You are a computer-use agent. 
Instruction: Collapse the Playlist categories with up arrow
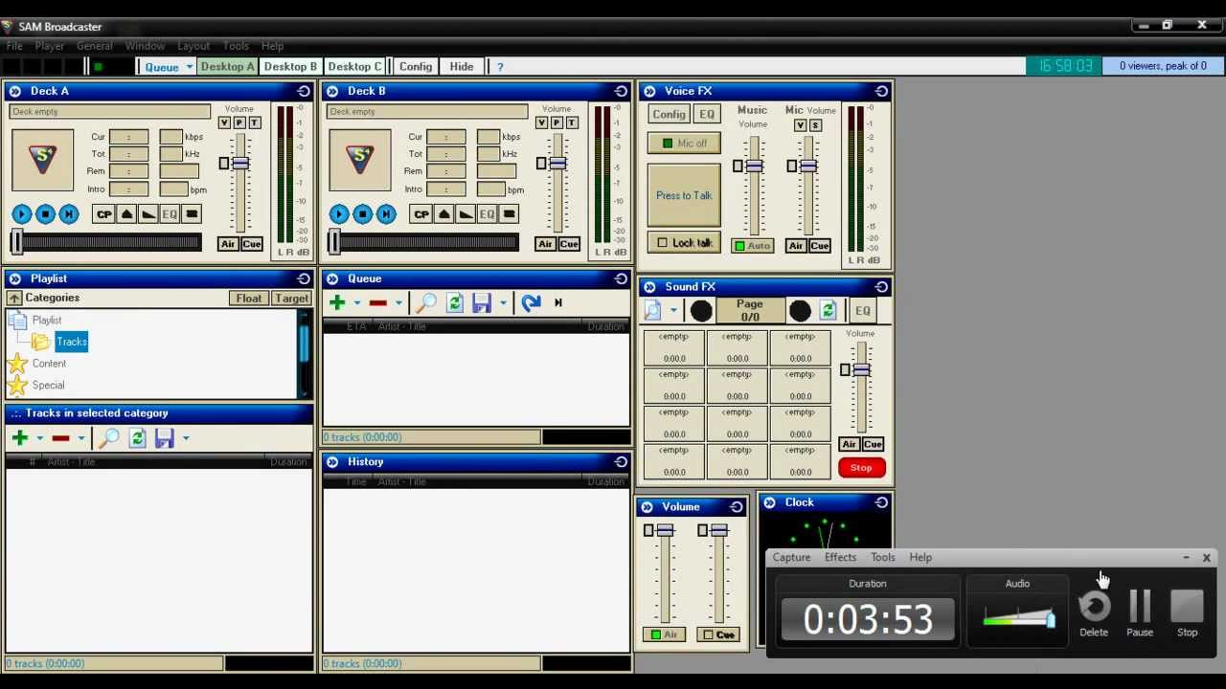pyautogui.click(x=14, y=299)
